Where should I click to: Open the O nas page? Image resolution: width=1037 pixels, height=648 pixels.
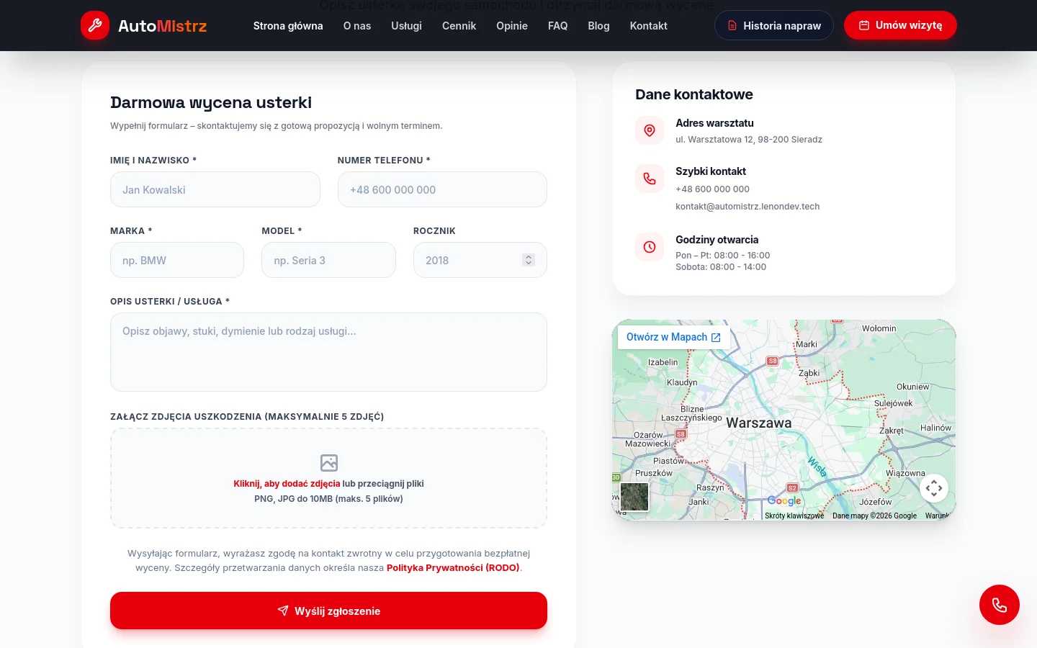tap(357, 26)
